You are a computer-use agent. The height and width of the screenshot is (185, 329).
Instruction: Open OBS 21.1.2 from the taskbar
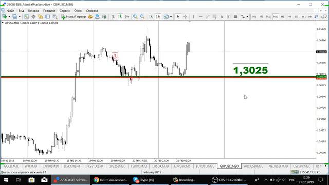click(x=229, y=180)
